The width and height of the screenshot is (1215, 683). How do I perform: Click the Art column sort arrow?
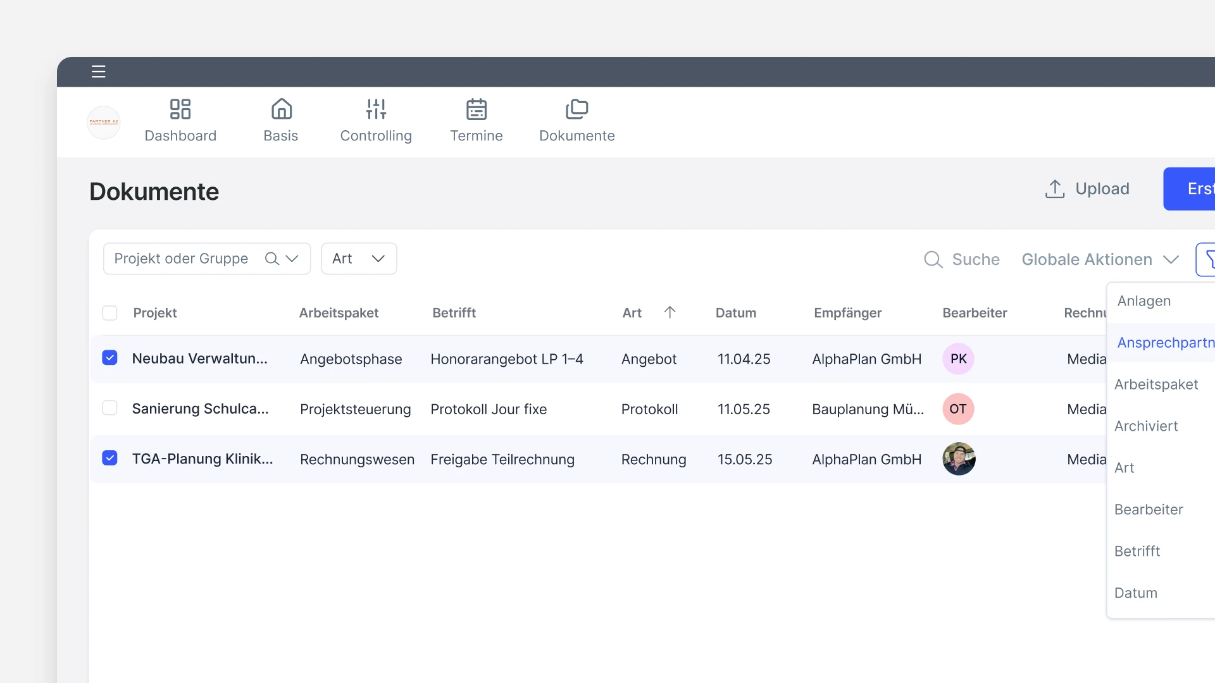click(x=670, y=312)
